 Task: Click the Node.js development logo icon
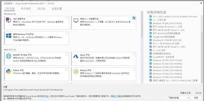tap(76, 71)
